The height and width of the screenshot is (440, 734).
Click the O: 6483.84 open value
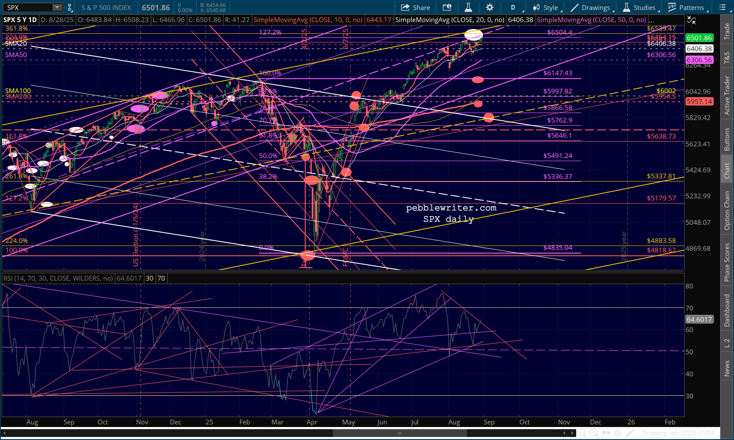click(94, 20)
